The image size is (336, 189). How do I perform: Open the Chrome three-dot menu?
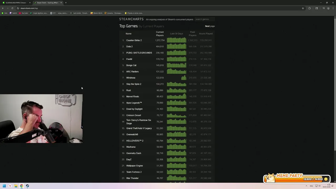[333, 8]
